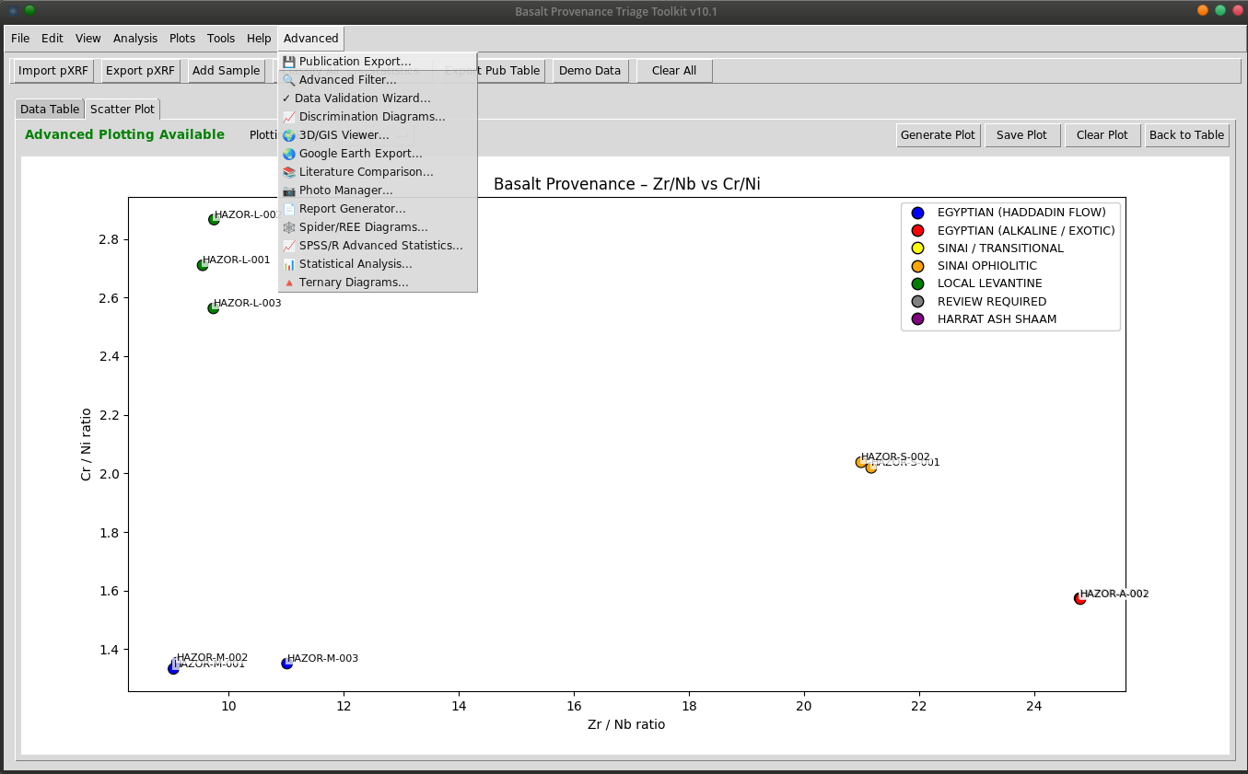Launch Google Earth Export from its globe icon

[x=288, y=153]
